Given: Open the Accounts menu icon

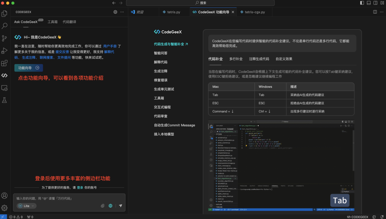Looking at the screenshot, I should click(4, 196).
